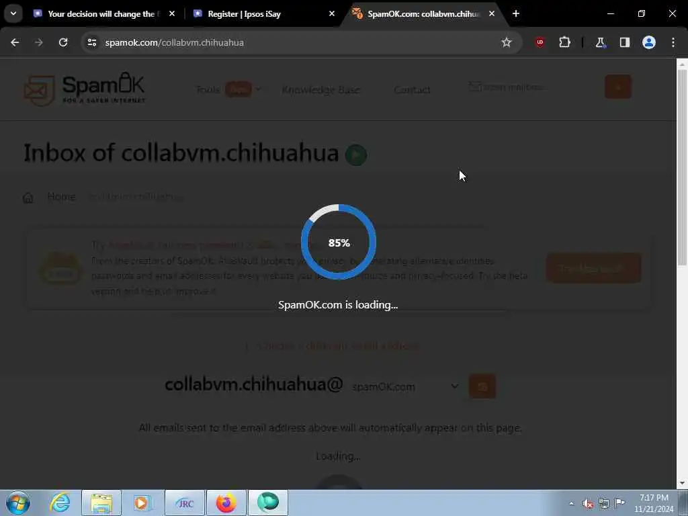Screen dimensions: 688x516
Task: Open the uBlock Origin extension icon
Action: pos(540,42)
